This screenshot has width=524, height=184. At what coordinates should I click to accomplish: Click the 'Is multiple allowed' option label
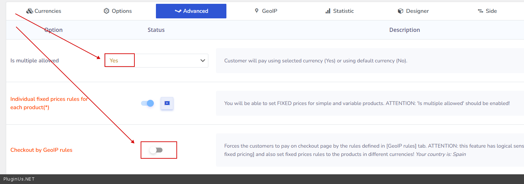pyautogui.click(x=35, y=61)
